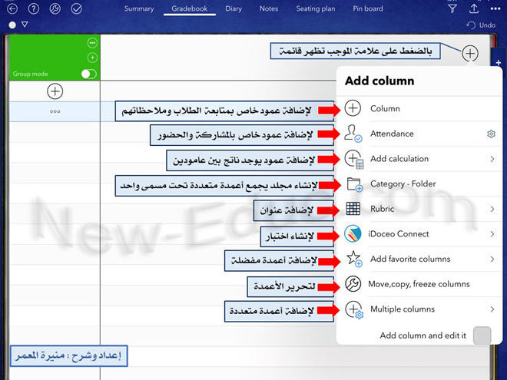
Task: Choose the Column menu entry
Action: coord(419,108)
